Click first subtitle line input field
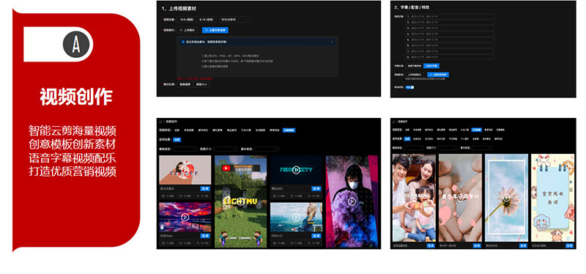Image resolution: width=586 pixels, height=274 pixels. coord(450,16)
